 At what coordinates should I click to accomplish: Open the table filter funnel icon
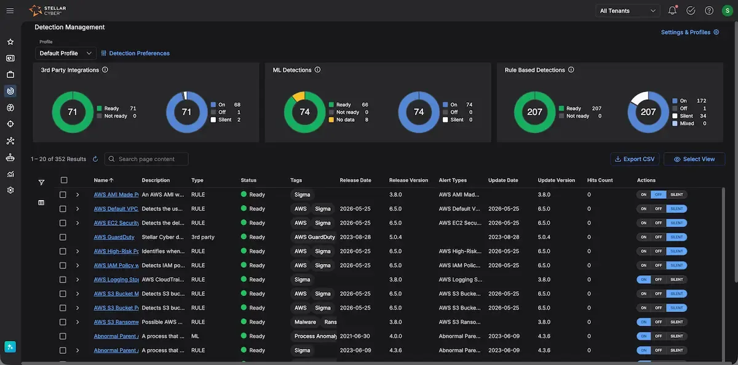click(x=41, y=182)
